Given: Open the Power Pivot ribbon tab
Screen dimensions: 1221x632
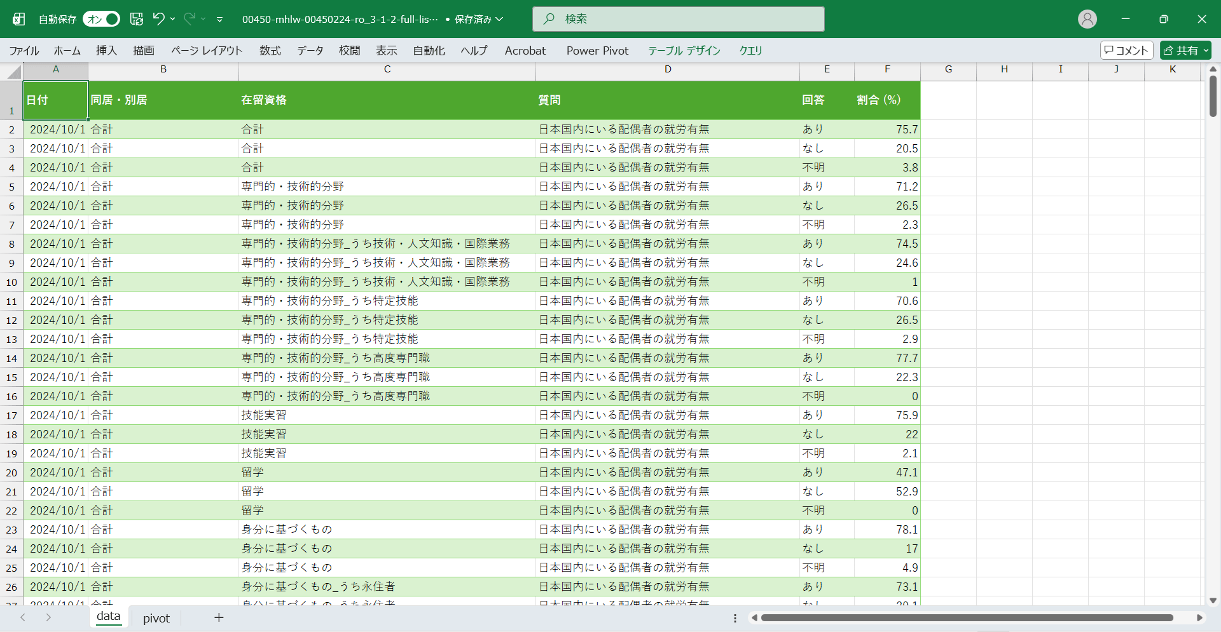Looking at the screenshot, I should 597,51.
